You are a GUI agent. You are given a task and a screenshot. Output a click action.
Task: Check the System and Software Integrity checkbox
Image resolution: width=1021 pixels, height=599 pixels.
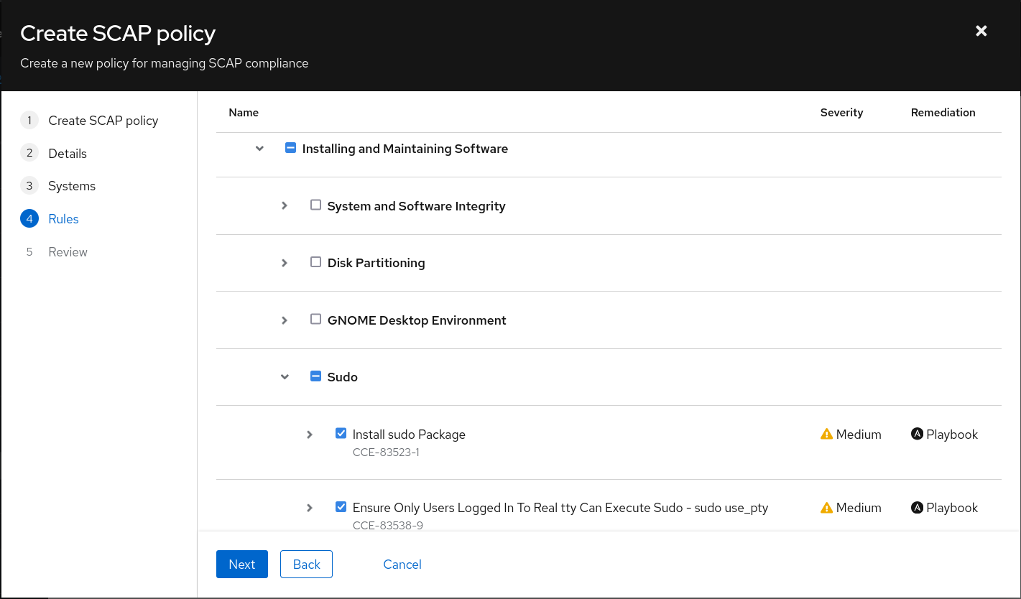click(315, 205)
